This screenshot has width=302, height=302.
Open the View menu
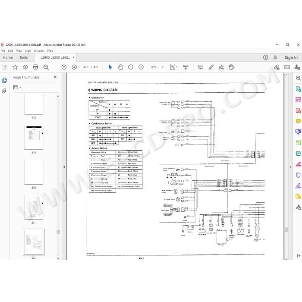point(19,50)
